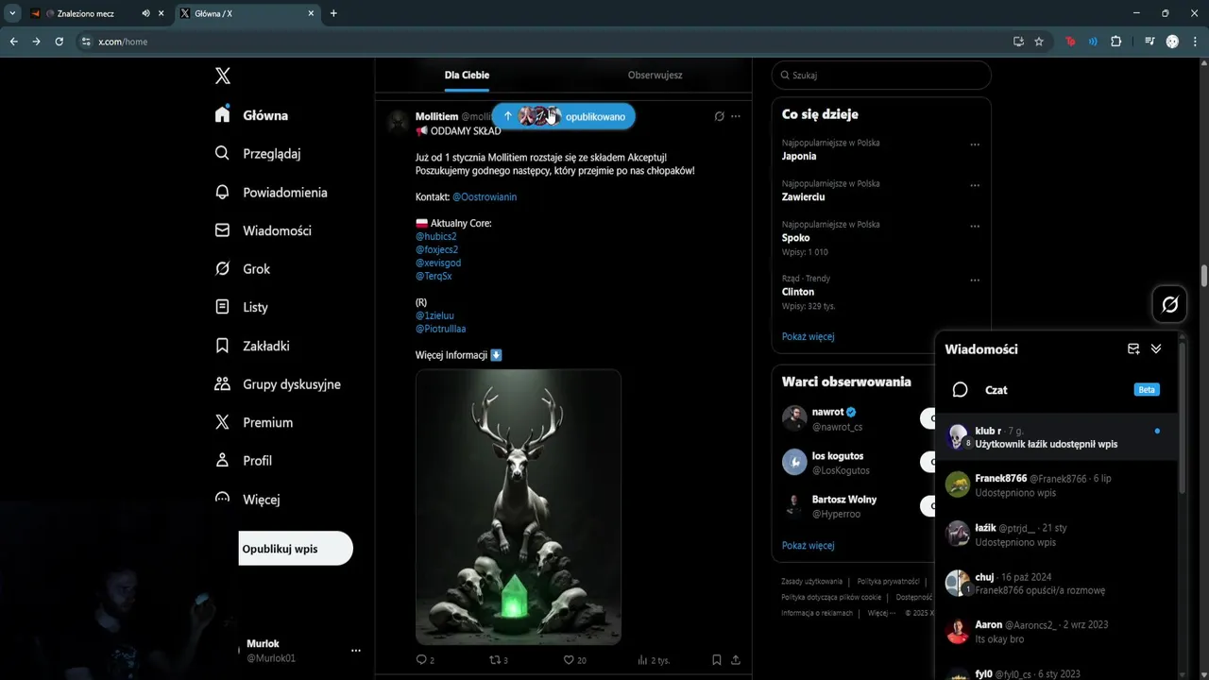Image resolution: width=1209 pixels, height=680 pixels.
Task: Open @1zieluu mention link
Action: tap(434, 315)
